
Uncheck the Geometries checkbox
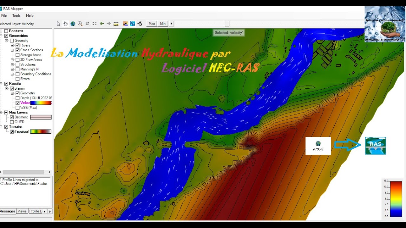[6, 36]
